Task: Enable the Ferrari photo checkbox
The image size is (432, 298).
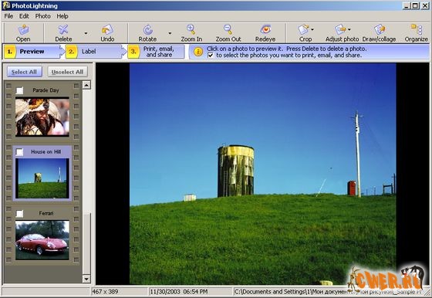Action: (19, 213)
